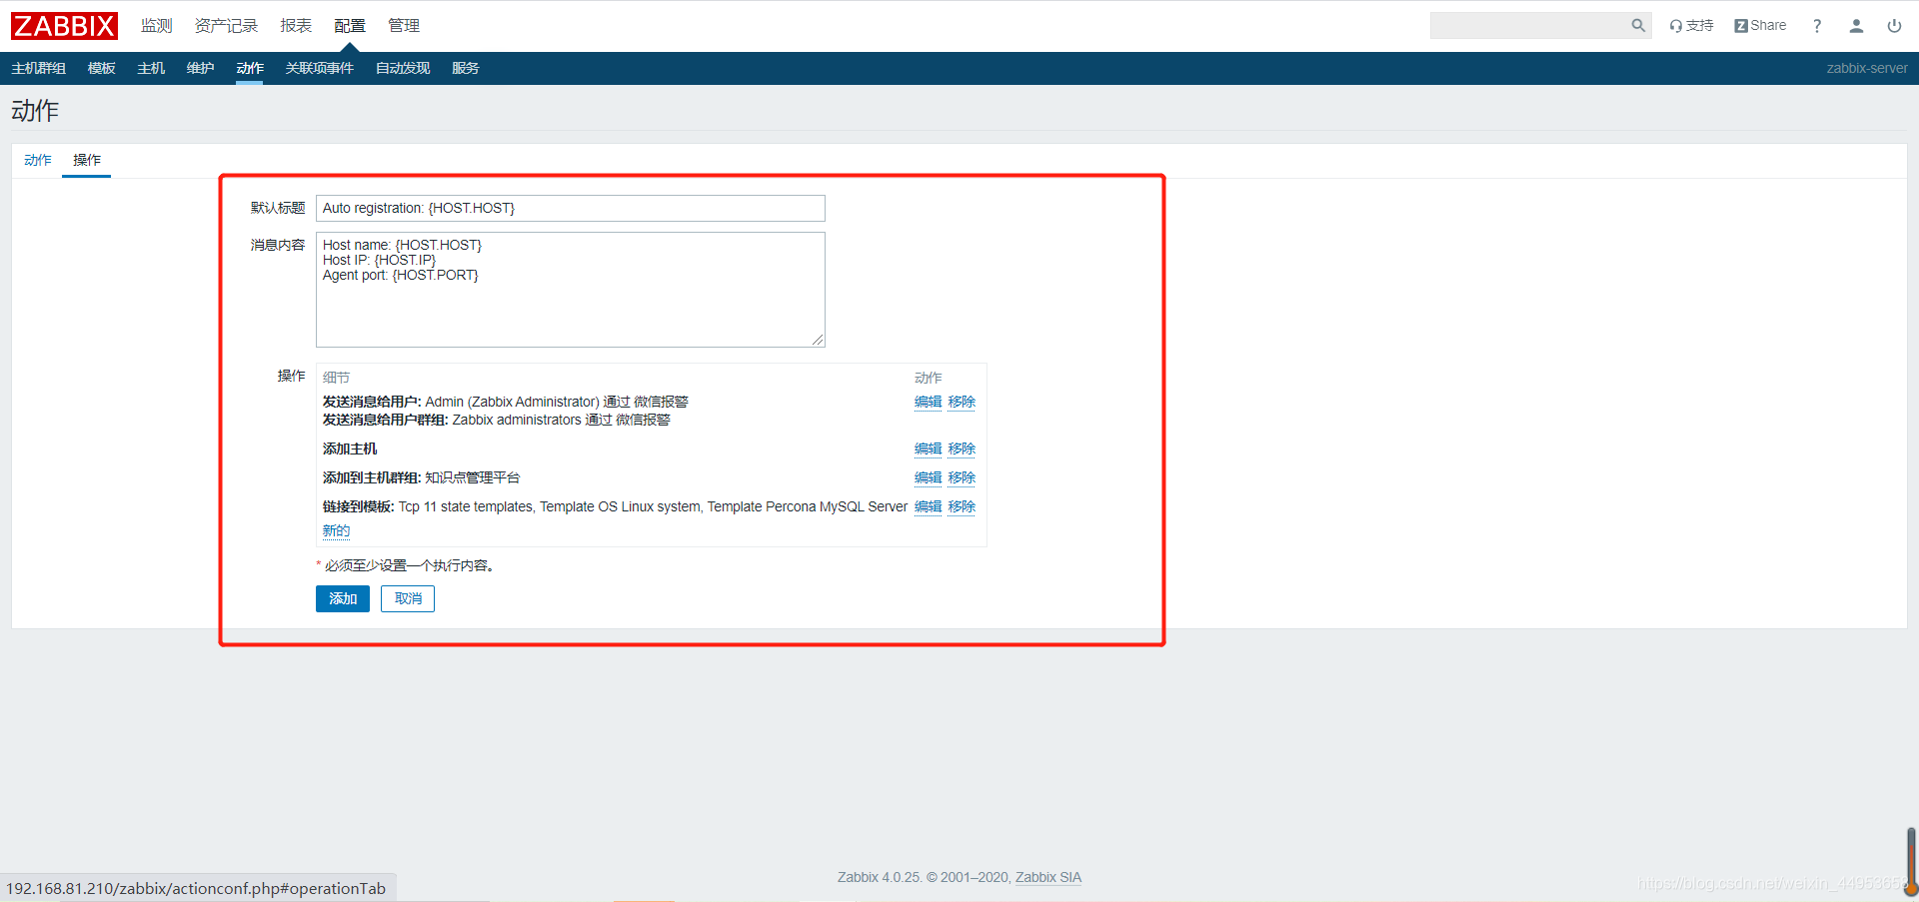Go to 主机群组 submenu

38,68
